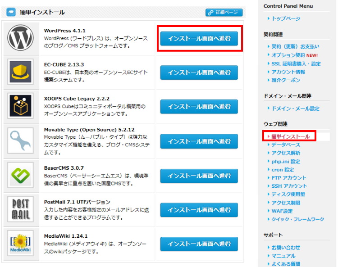Viewport: 338px width, 267px height.
Task: Click the WordPress 4.1.1 title text
Action: (x=64, y=31)
